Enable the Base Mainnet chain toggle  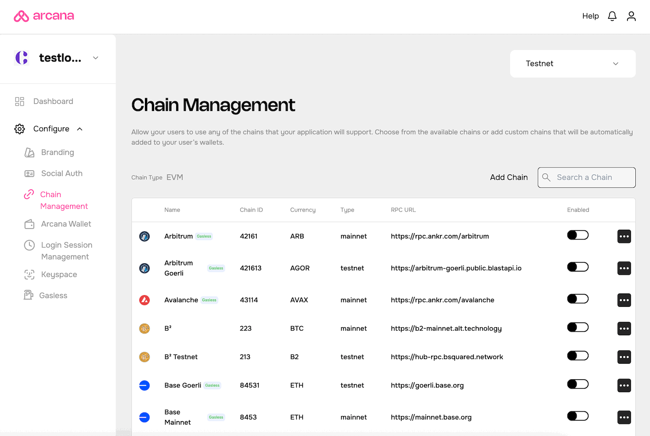[x=578, y=416]
